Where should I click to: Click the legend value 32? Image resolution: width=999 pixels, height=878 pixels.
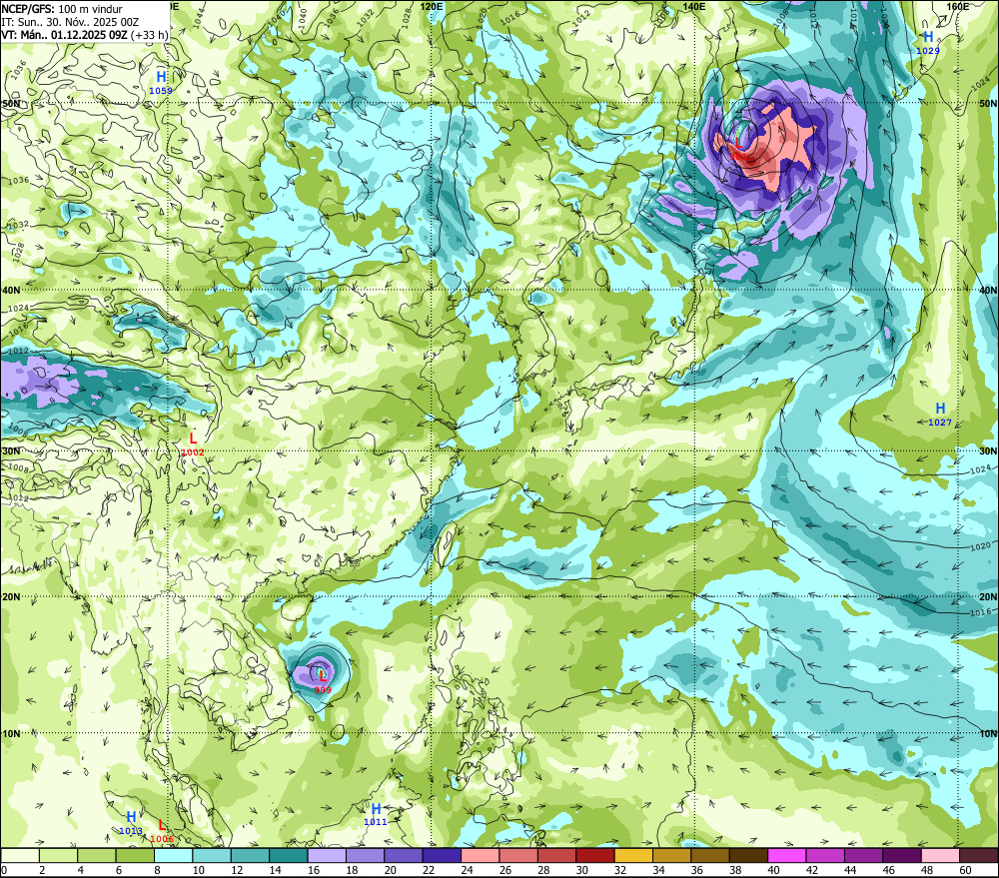point(620,870)
